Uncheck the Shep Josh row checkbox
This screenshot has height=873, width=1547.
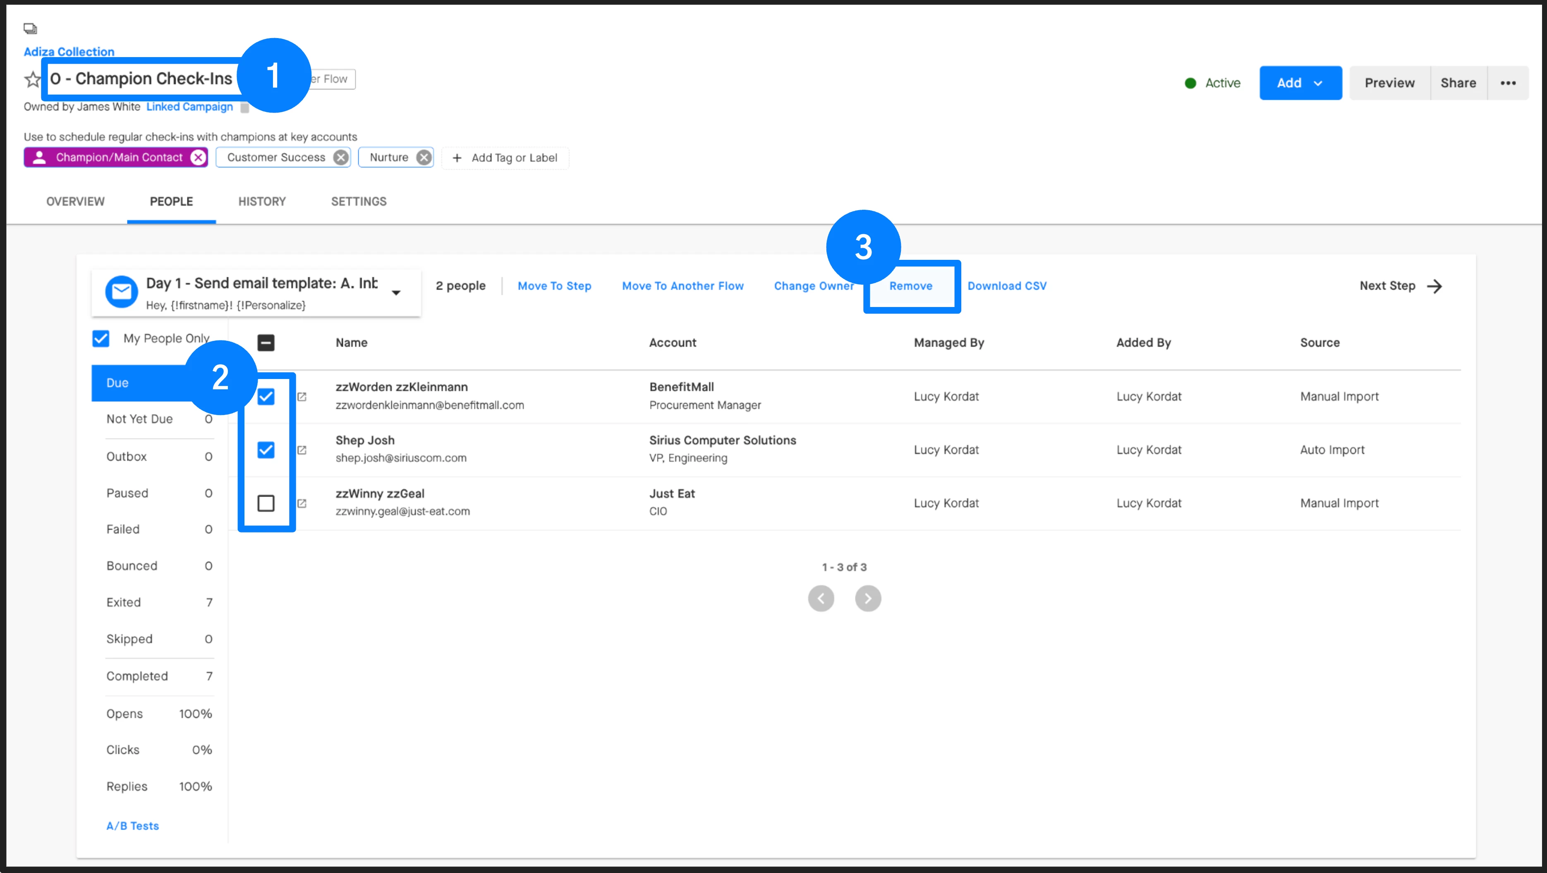266,450
